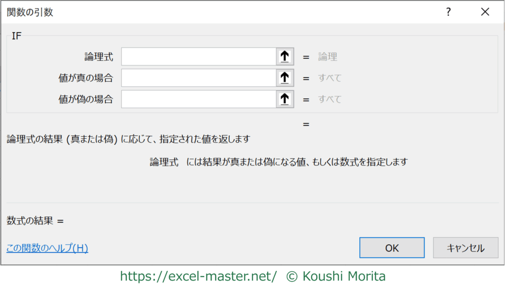506x284 pixels.
Task: Select the 値が偽の場合 text field
Action: click(198, 99)
